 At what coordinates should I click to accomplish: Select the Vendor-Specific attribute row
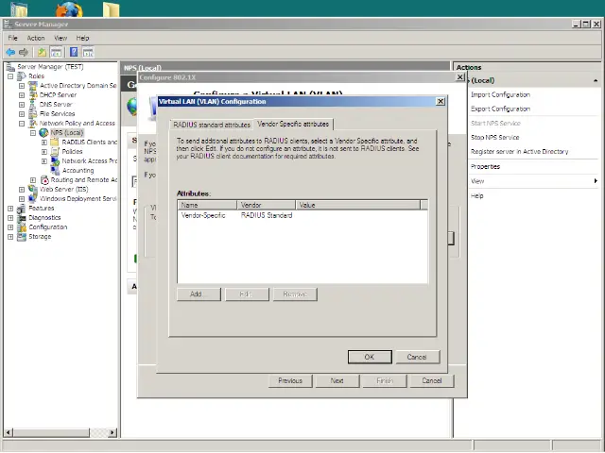(302, 216)
